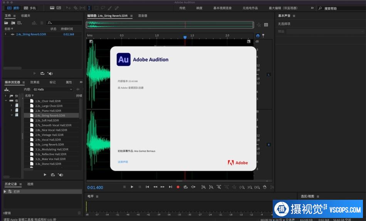
Task: Toggle right channel R button
Action: point(269,145)
